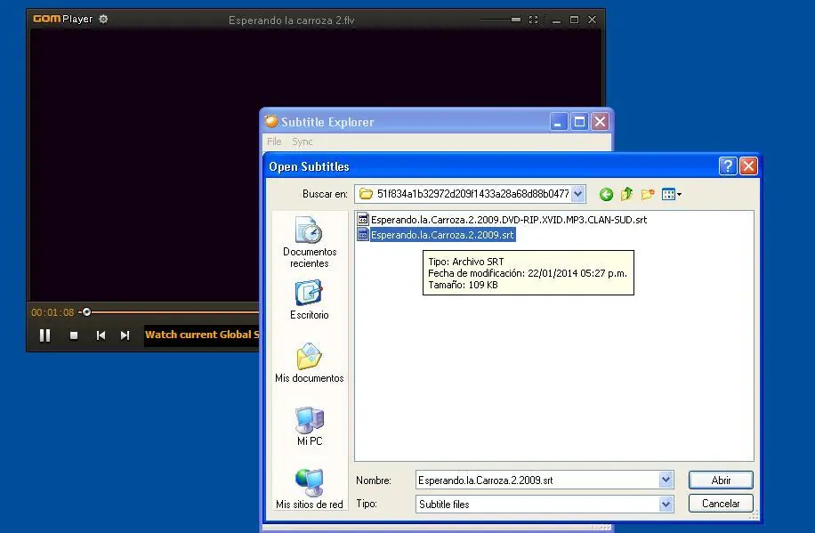Skip to the next track
815x533 pixels.
point(125,335)
